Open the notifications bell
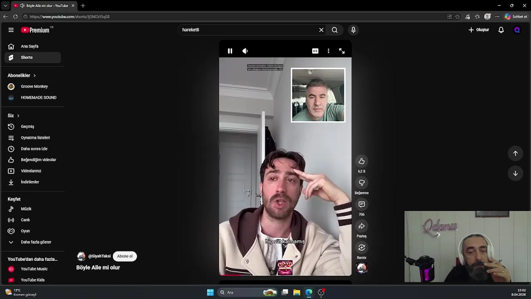Image resolution: width=531 pixels, height=299 pixels. [x=501, y=30]
